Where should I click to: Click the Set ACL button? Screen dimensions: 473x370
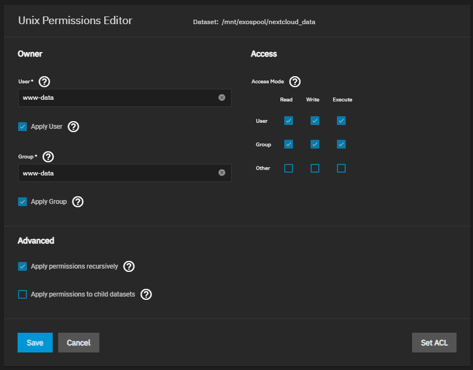[x=434, y=343]
